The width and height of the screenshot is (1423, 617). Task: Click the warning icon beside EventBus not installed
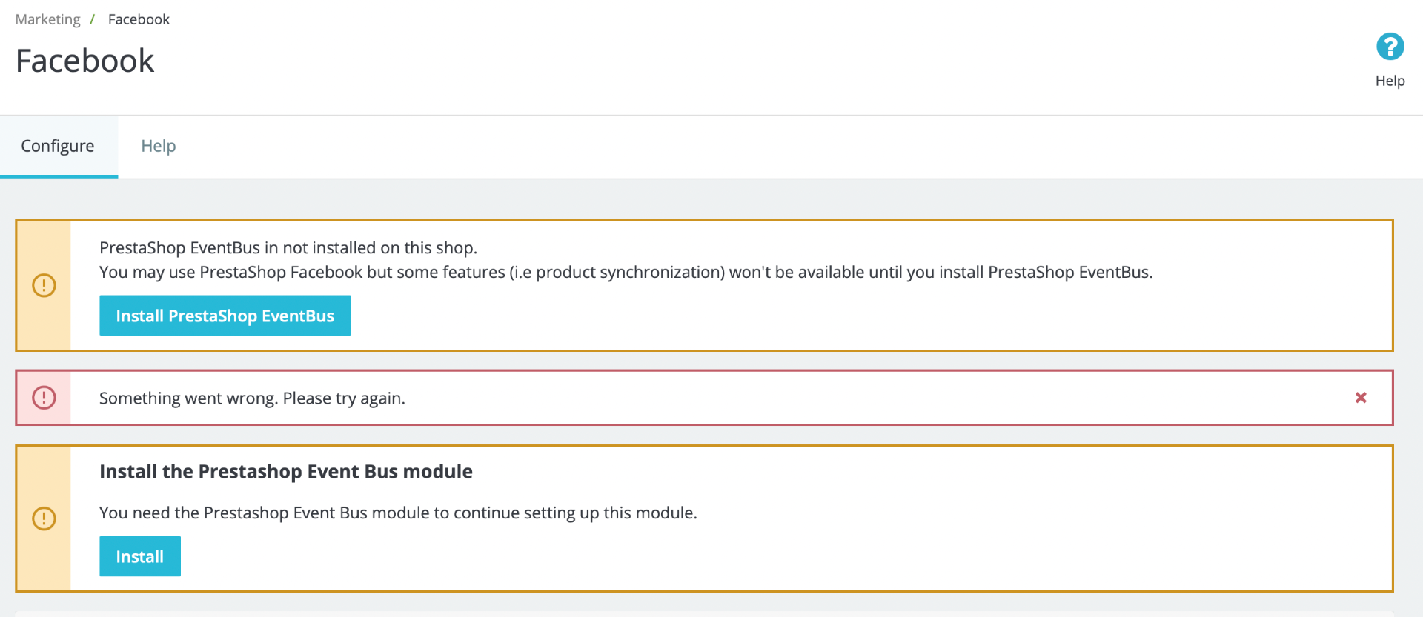44,285
